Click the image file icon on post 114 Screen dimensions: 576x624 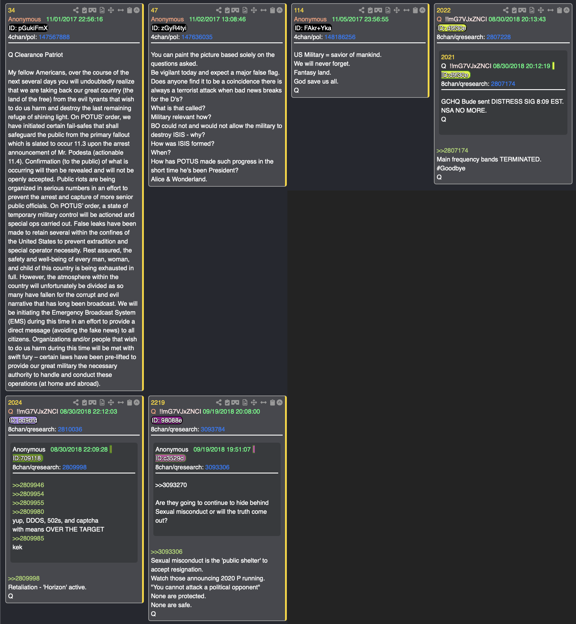click(x=388, y=10)
